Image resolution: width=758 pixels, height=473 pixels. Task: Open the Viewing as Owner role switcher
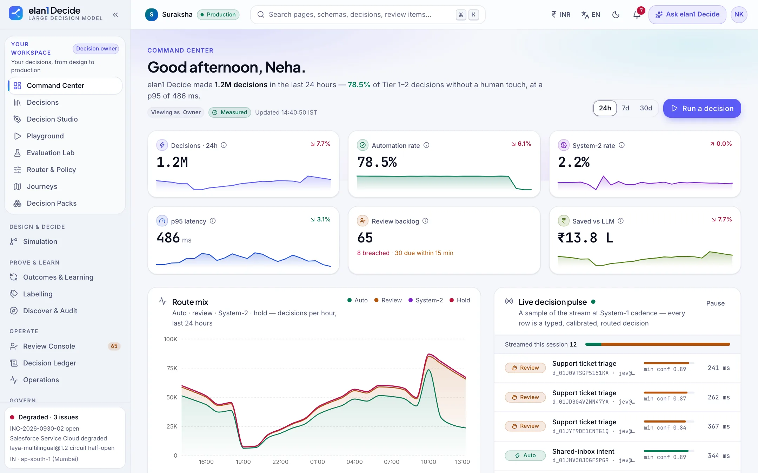pyautogui.click(x=176, y=112)
